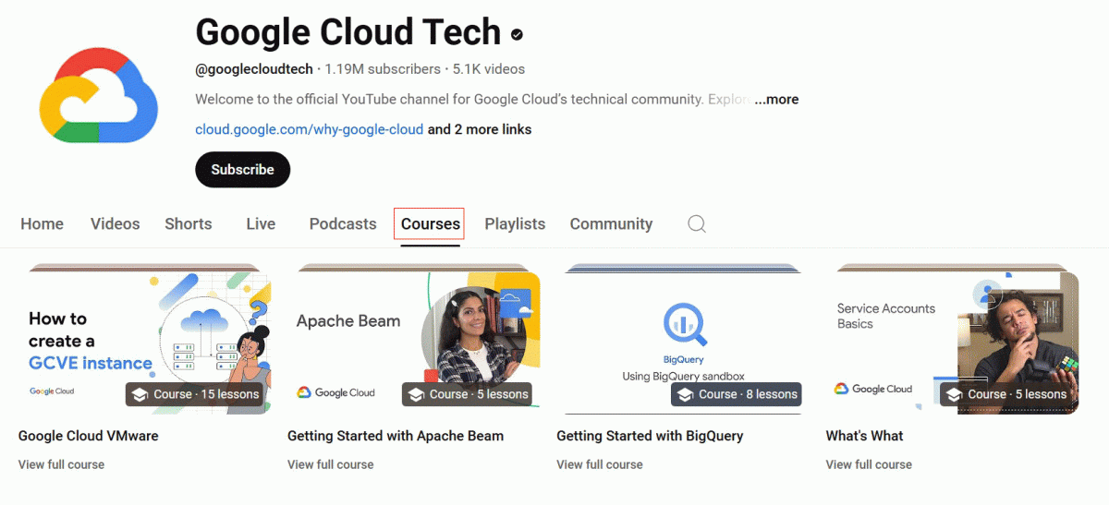Image resolution: width=1109 pixels, height=505 pixels.
Task: Switch to the Live tab
Action: (x=261, y=223)
